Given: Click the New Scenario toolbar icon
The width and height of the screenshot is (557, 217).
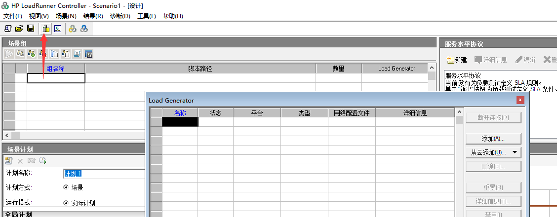Looking at the screenshot, I should (7, 29).
